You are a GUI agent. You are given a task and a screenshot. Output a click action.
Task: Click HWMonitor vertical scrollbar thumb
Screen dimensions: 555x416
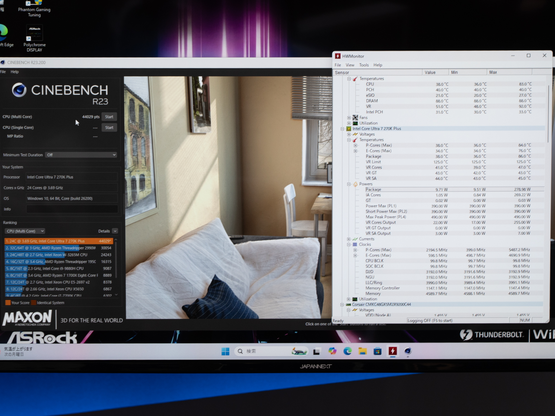[548, 114]
